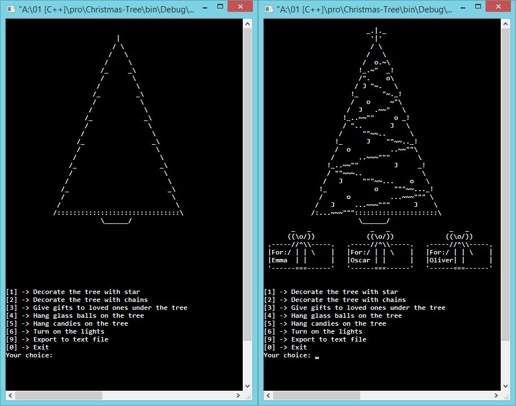Screen dimensions: 516x406
Task: Click 'Your choice:' prompt in left window
Action: [x=29, y=355]
